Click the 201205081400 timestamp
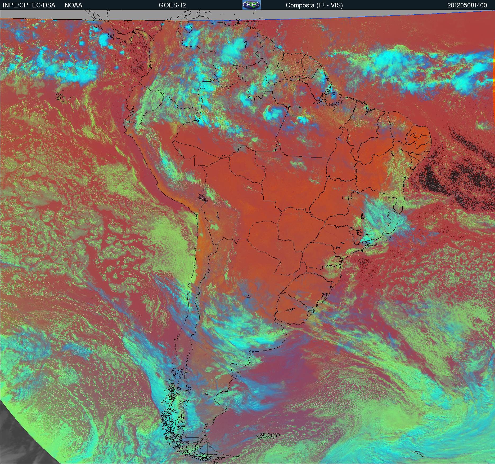Image resolution: width=495 pixels, height=464 pixels. click(x=467, y=5)
